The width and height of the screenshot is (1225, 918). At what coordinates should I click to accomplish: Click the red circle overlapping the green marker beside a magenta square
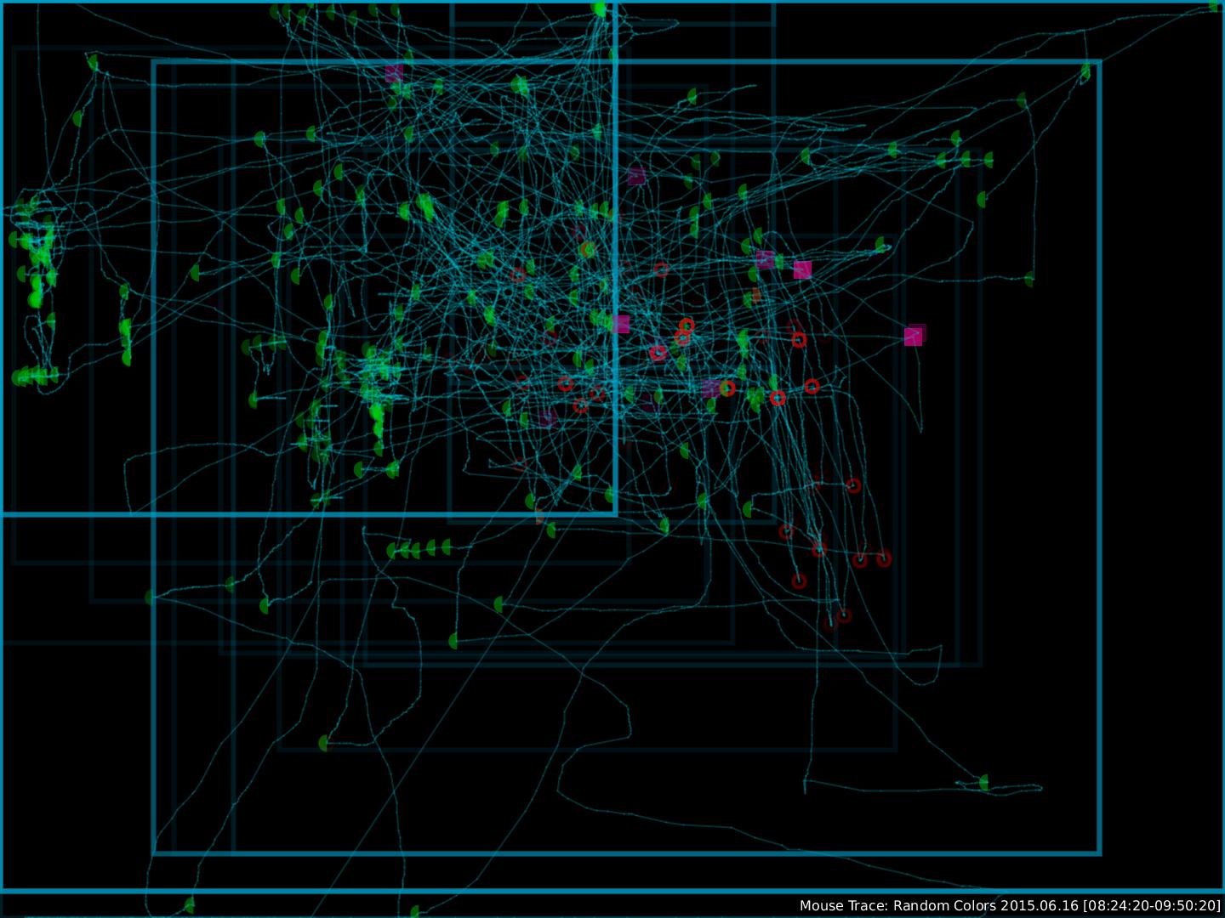click(727, 388)
